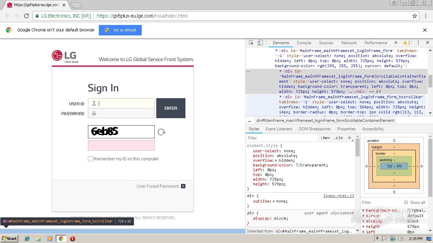Click Set as default button
The height and width of the screenshot is (243, 433).
[120, 30]
